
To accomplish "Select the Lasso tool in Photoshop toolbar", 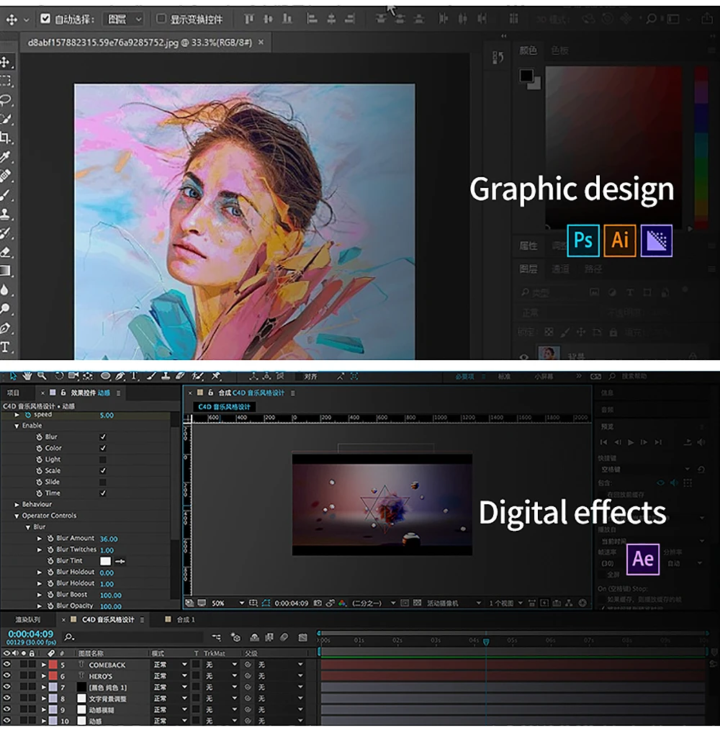I will (x=6, y=100).
